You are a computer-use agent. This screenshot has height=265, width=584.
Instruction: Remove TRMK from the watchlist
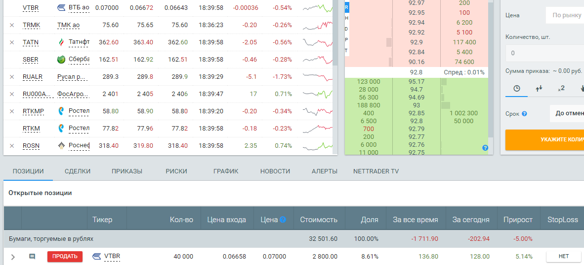(x=11, y=25)
